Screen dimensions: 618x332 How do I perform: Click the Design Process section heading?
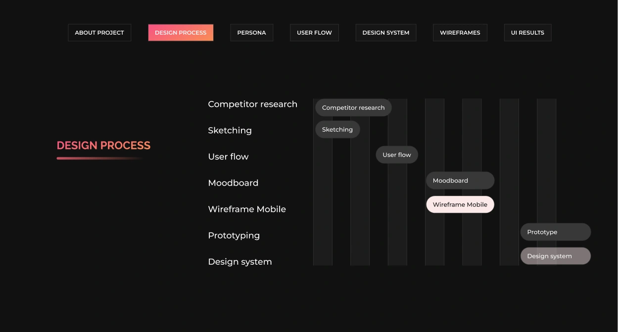tap(103, 145)
